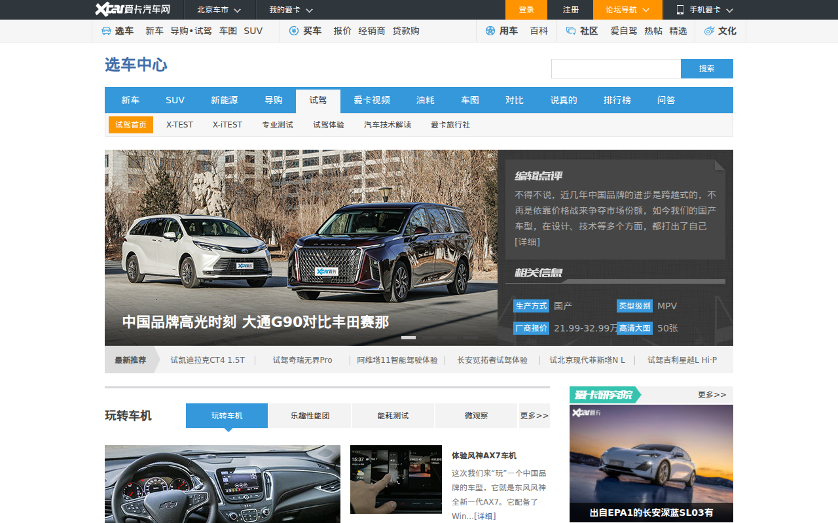
Task: Open the 新车 tab in blue nav
Action: [x=130, y=100]
